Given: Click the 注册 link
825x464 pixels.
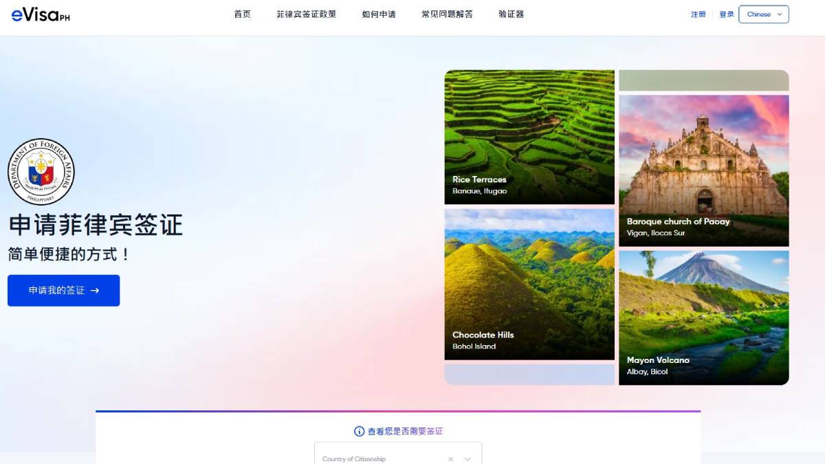Looking at the screenshot, I should 698,14.
